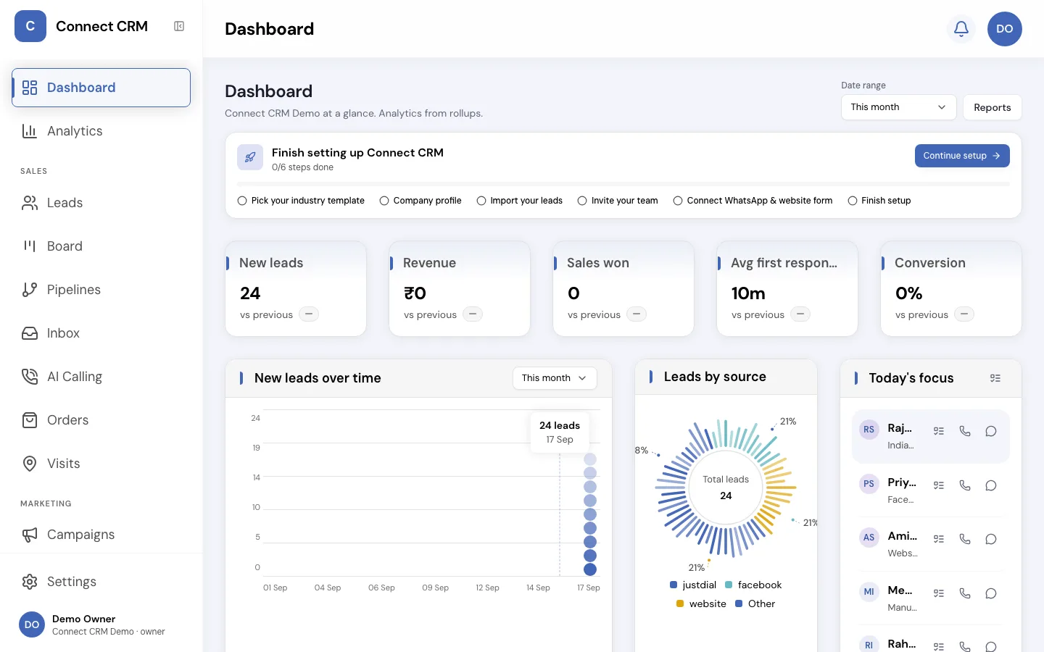The image size is (1044, 652).
Task: Open the Board view
Action: [101, 246]
